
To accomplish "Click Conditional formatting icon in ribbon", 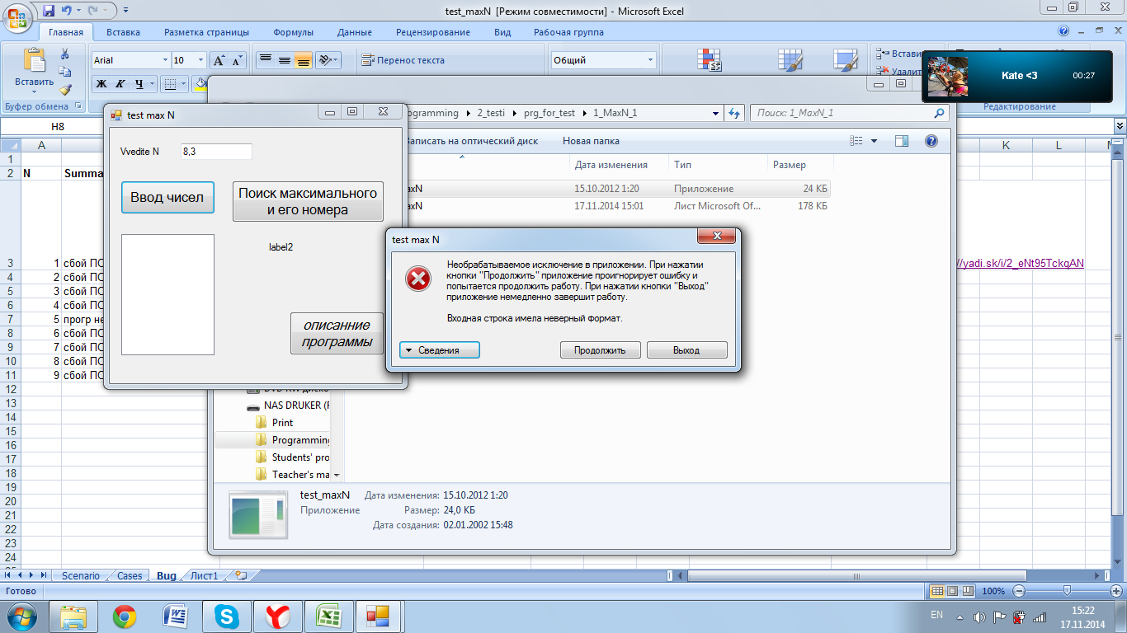I will (709, 60).
